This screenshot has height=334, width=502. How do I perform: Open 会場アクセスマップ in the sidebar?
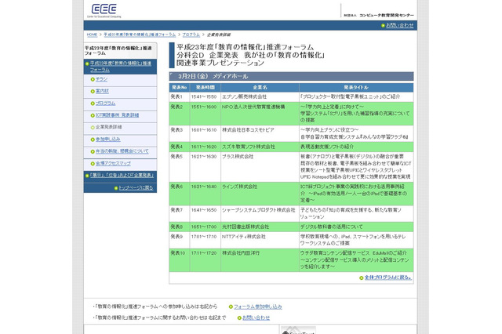coord(113,164)
